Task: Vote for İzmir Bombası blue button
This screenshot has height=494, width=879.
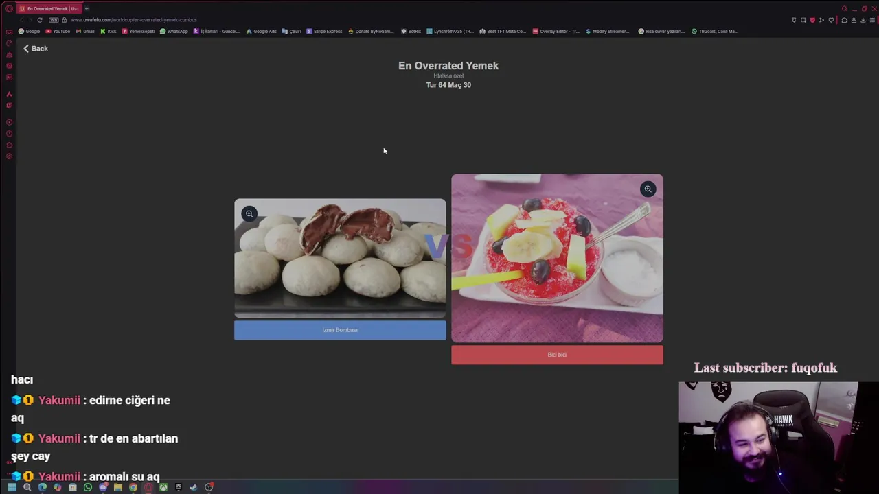Action: click(340, 330)
